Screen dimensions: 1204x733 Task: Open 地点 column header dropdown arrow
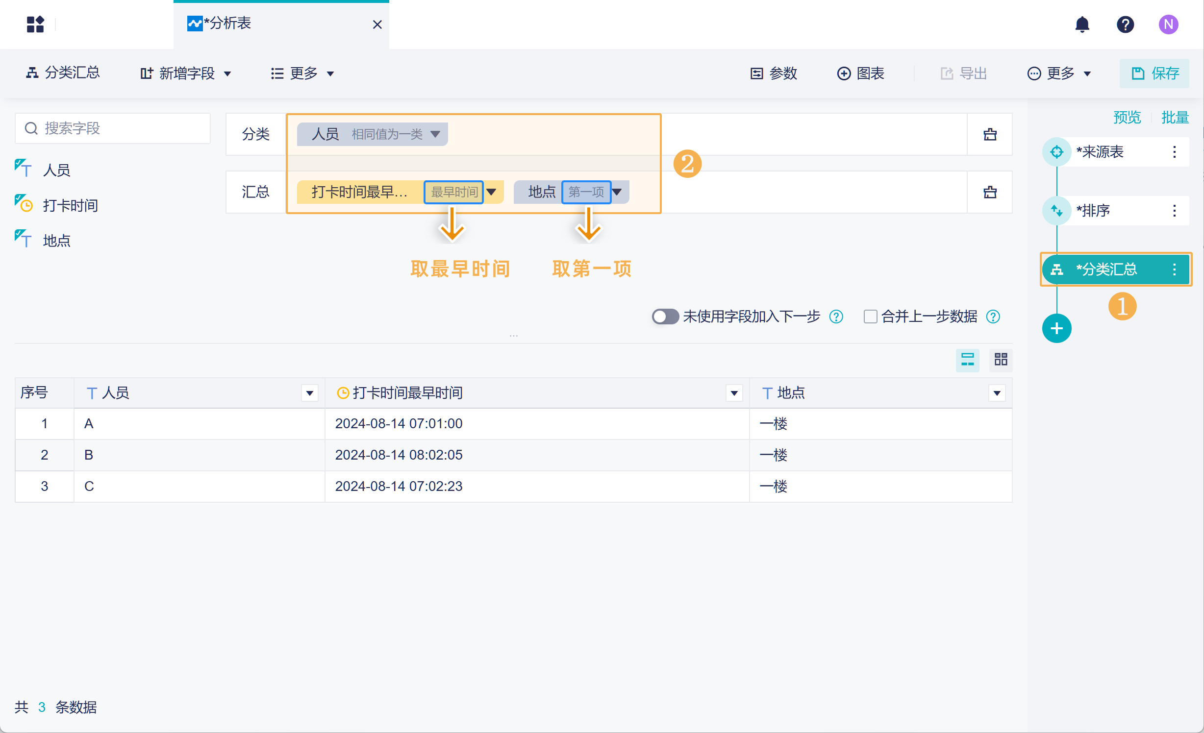click(x=997, y=393)
